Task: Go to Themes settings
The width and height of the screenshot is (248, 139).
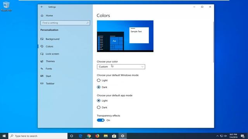Action: [50, 61]
